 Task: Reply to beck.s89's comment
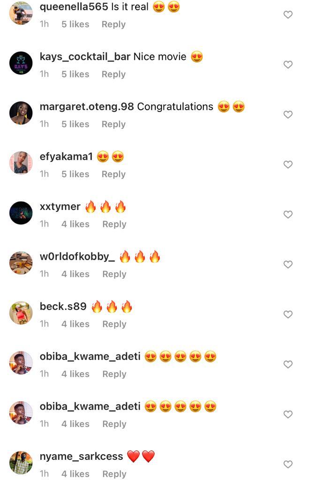click(114, 324)
